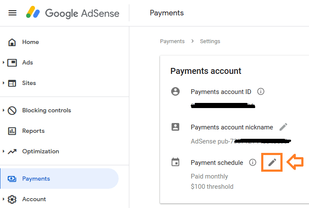309x208 pixels.
Task: Expand the Blocking controls arrow
Action: point(3,111)
